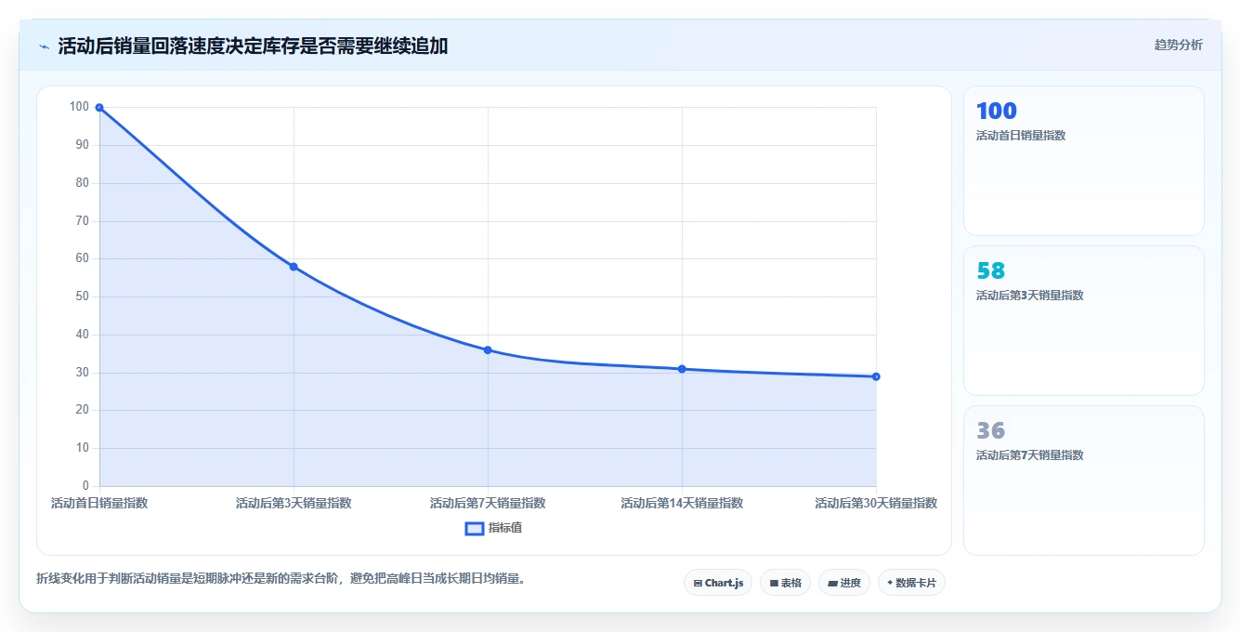Click the x-axis label 活动后第30天销量指数
Image resolution: width=1241 pixels, height=632 pixels.
tap(876, 503)
